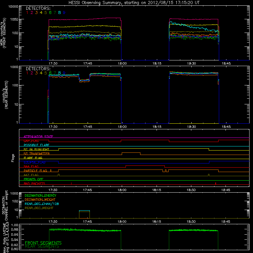The image size is (253, 253).
Task: Click the SC_IN_SUNLIGHT flag label
Action: click(x=36, y=149)
